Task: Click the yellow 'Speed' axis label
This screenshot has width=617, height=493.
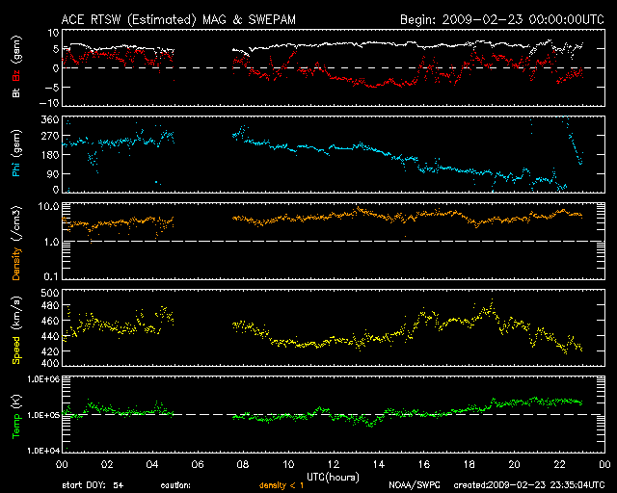Action: tap(16, 350)
